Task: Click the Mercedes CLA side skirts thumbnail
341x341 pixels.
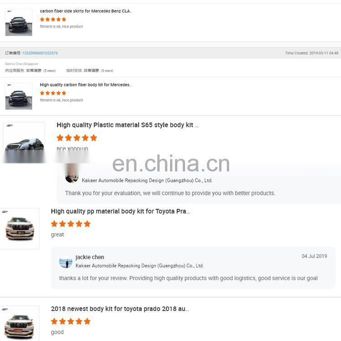Action: point(19,22)
